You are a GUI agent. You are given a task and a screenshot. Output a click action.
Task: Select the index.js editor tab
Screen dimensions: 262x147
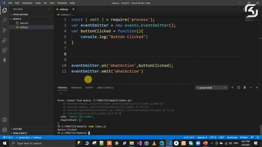coord(64,9)
